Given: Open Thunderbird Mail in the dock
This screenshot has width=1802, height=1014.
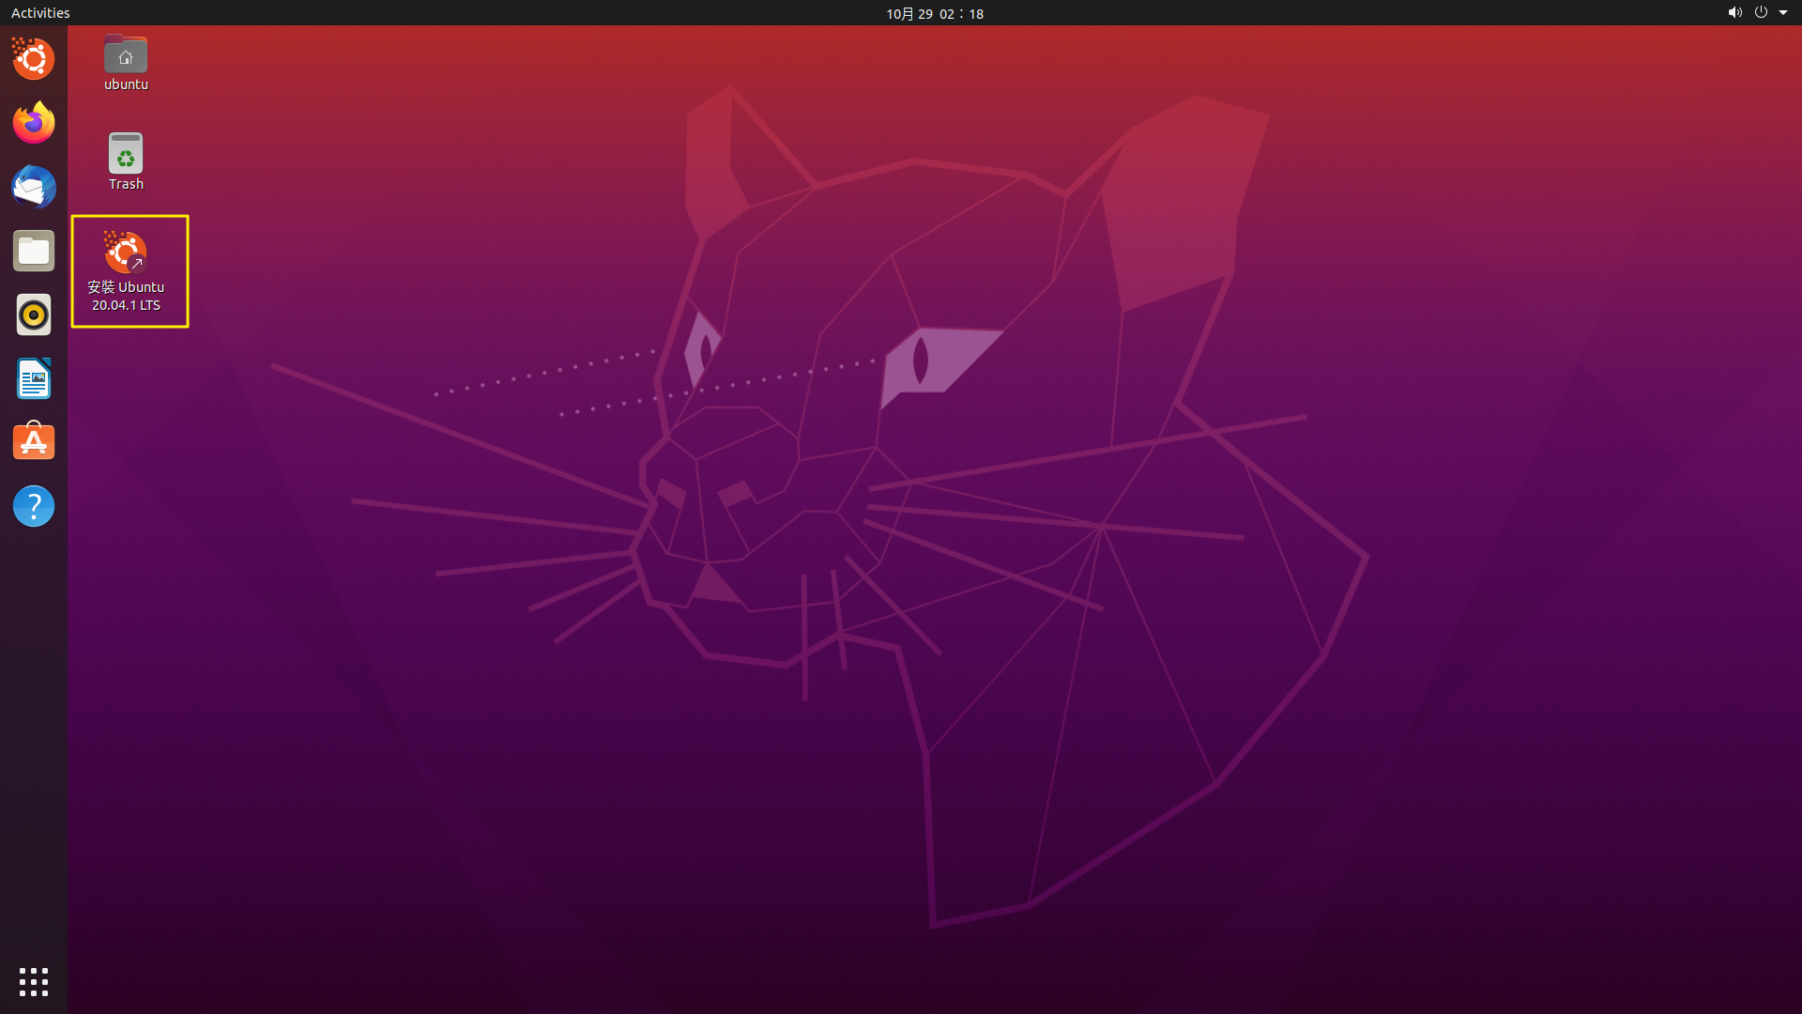Looking at the screenshot, I should click(x=34, y=187).
